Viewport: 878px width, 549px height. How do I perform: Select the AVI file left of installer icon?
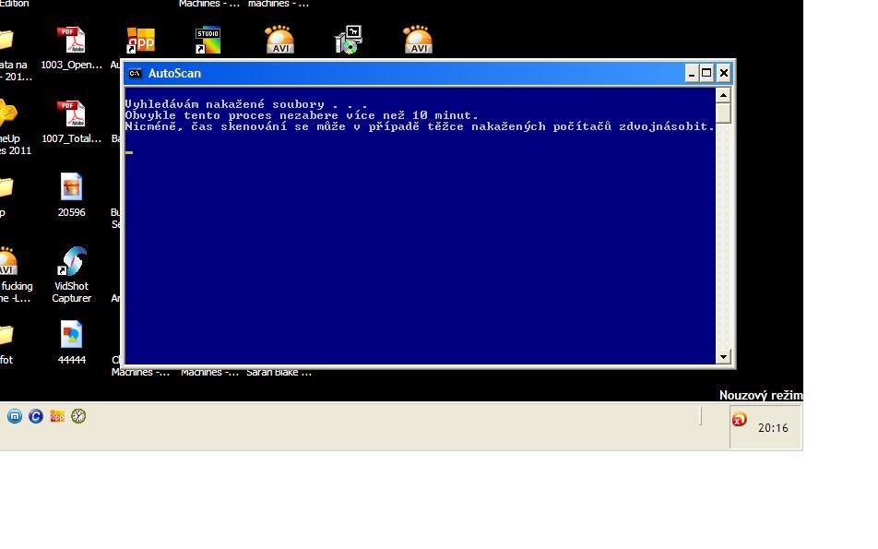[x=279, y=41]
